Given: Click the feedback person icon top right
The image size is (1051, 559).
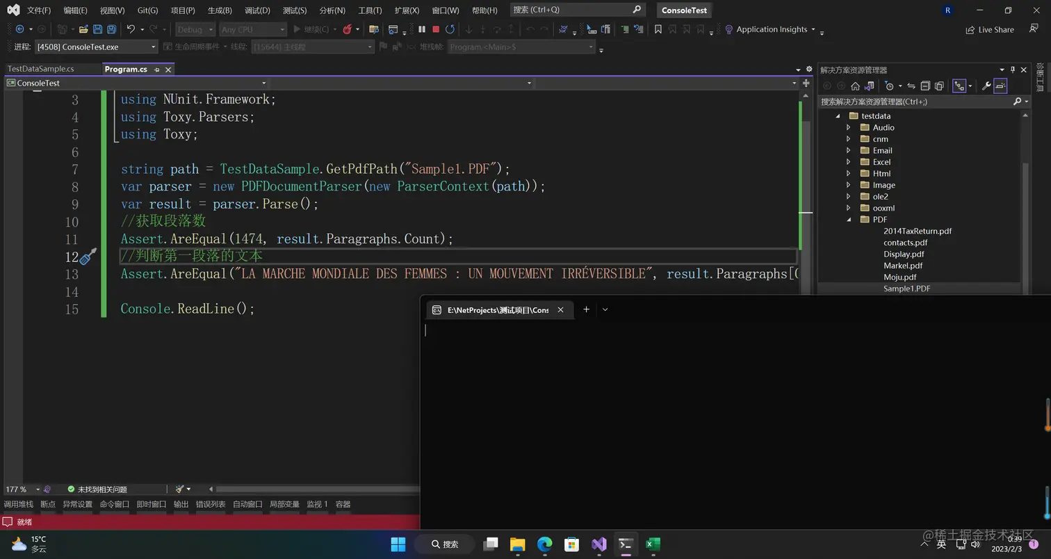Looking at the screenshot, I should click(x=1032, y=29).
